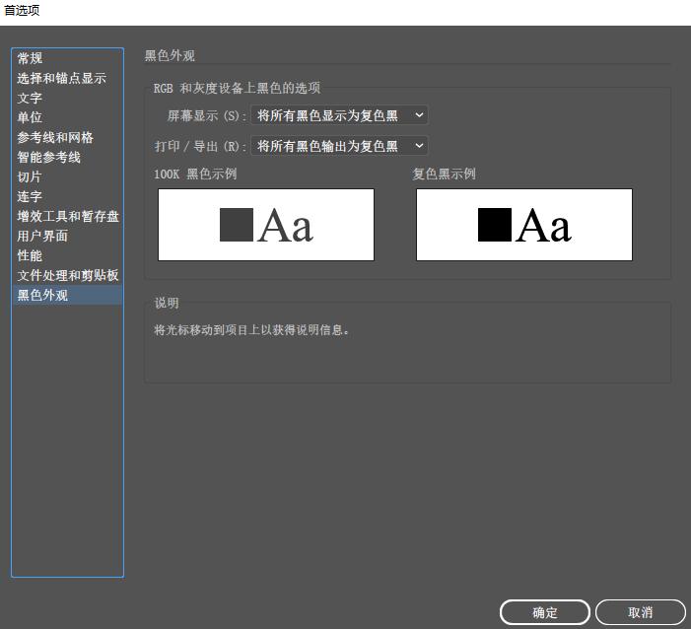
Task: Select 黑色外观 in the category list
Action: coord(42,295)
